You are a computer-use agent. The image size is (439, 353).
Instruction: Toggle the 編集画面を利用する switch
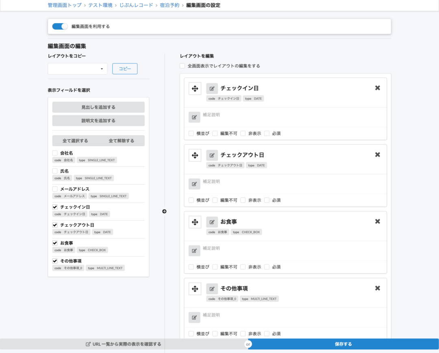60,26
